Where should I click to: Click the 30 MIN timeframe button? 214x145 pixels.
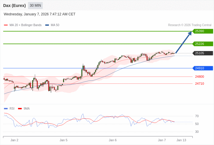(x=35, y=6)
